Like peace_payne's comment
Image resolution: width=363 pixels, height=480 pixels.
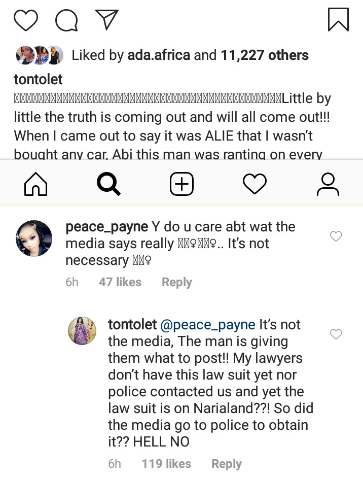click(x=336, y=236)
